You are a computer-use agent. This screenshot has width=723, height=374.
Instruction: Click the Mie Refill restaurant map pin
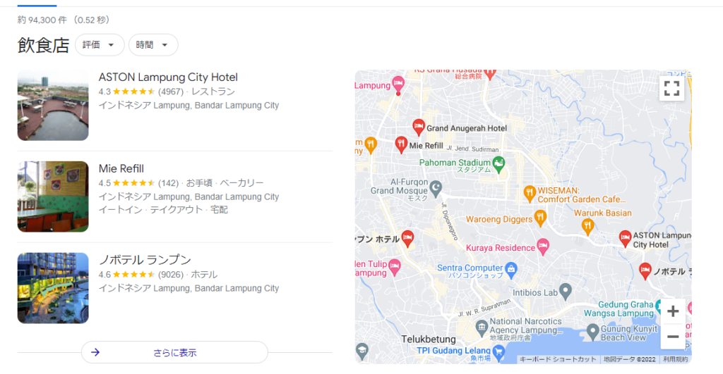coord(401,144)
